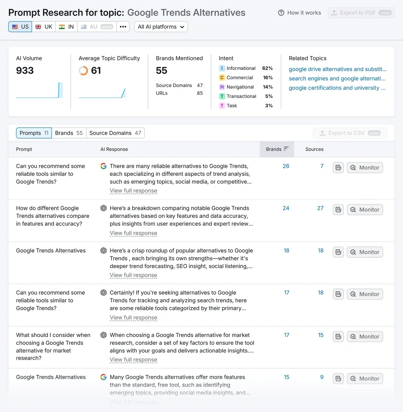This screenshot has height=412, width=403.
Task: Select the US country toggle
Action: point(20,27)
